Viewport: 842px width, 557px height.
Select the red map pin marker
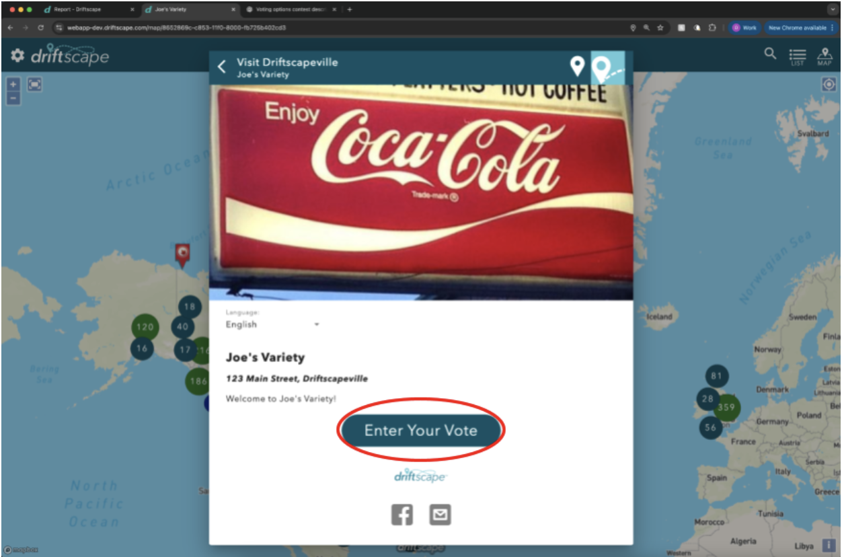[x=182, y=254]
